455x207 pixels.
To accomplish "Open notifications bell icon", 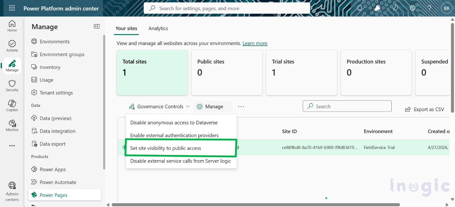I will 360,8.
